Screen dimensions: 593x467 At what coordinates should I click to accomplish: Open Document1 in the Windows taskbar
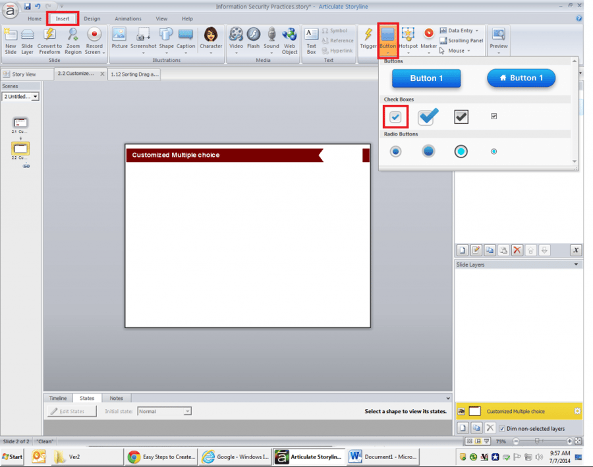pos(383,456)
